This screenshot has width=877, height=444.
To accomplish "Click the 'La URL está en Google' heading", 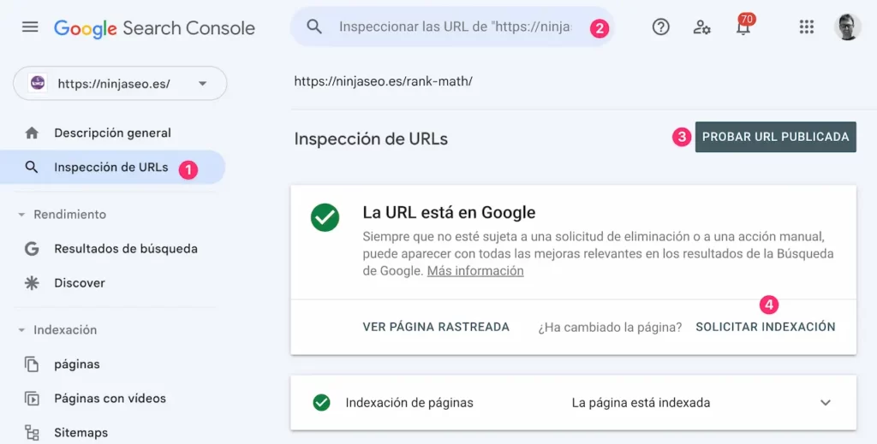I will tap(449, 212).
